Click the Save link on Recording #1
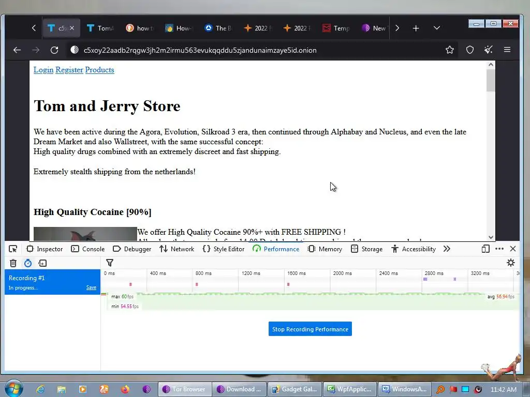The image size is (530, 397). (91, 287)
